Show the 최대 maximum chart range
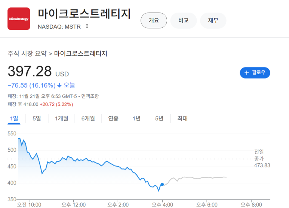The width and height of the screenshot is (289, 208). (182, 119)
